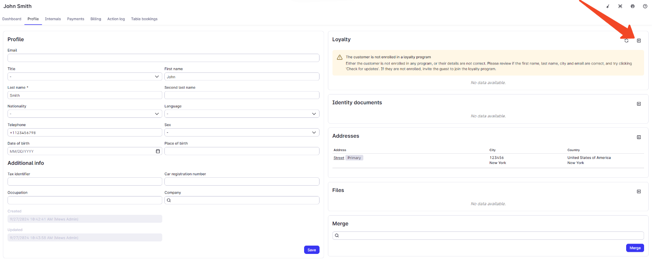Screen dimensions: 652x266
Task: Click the Merge button
Action: (635, 248)
